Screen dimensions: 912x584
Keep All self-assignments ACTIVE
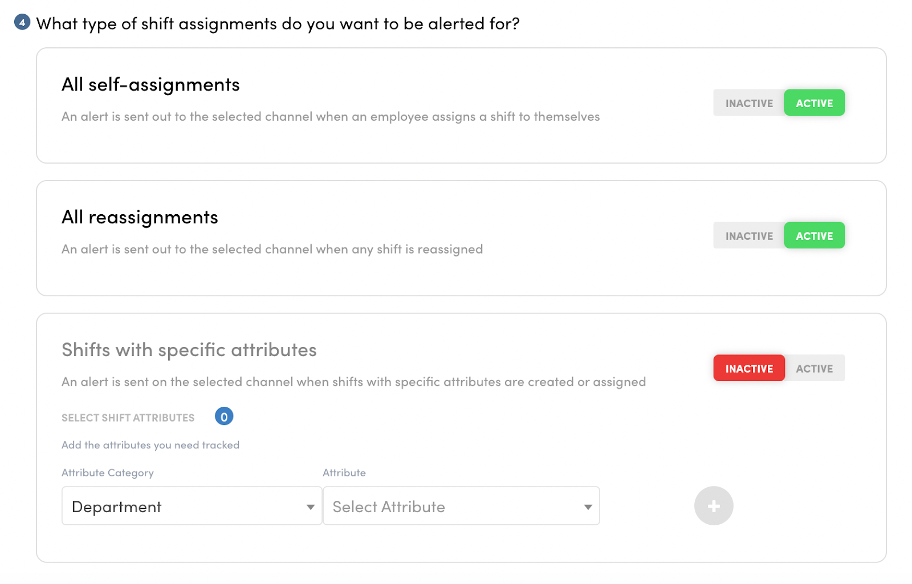pos(815,103)
